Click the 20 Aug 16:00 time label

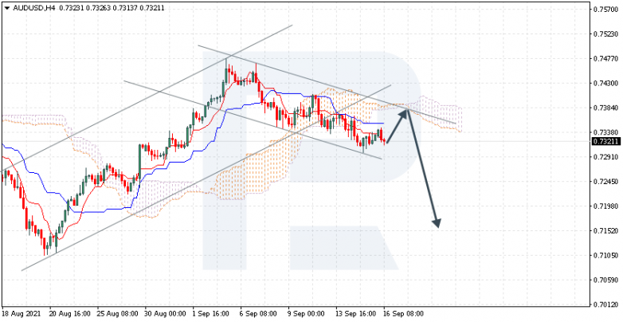pyautogui.click(x=70, y=314)
